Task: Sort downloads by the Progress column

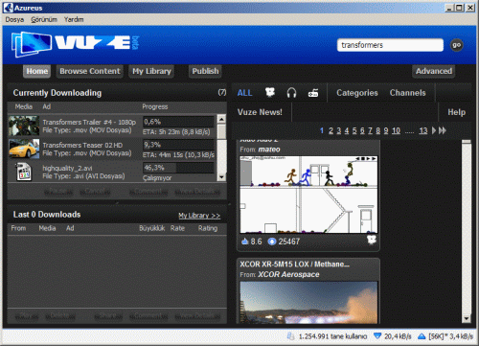Action: coord(155,106)
